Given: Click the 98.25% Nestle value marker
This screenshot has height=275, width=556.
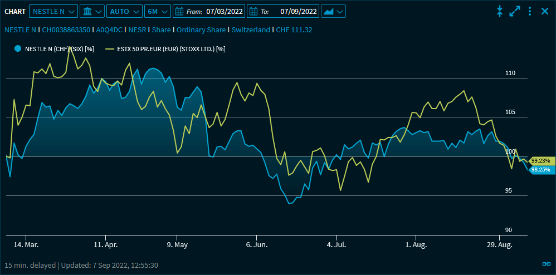Looking at the screenshot, I should tap(540, 170).
